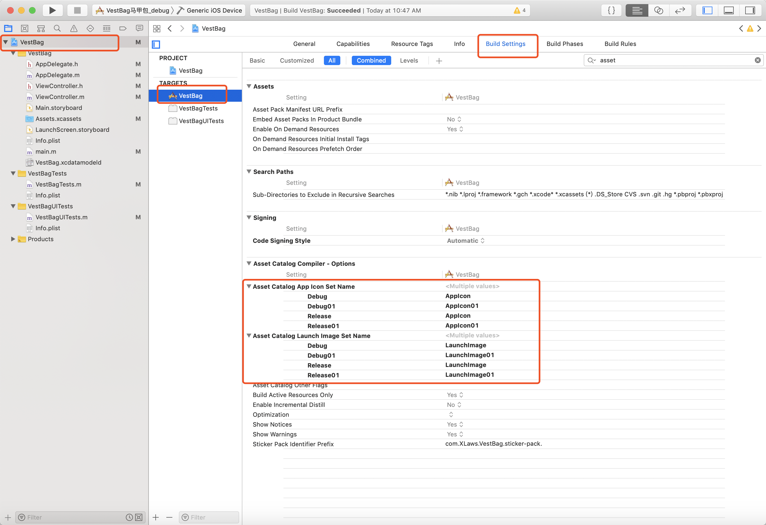
Task: Toggle the Debug area bottom panel
Action: tap(729, 10)
